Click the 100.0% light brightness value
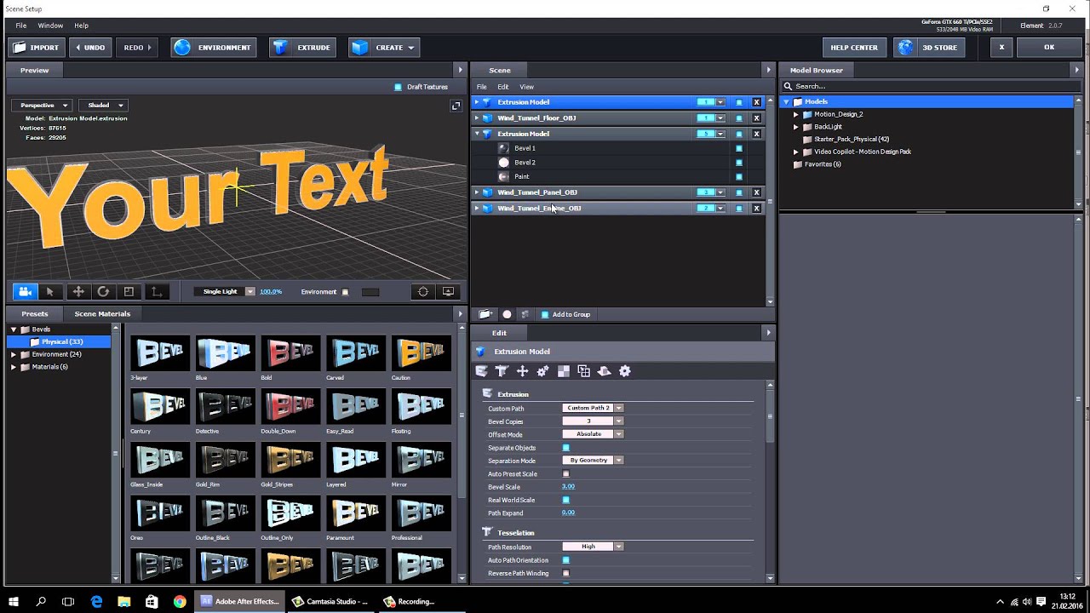This screenshot has height=613, width=1090. coord(271,292)
